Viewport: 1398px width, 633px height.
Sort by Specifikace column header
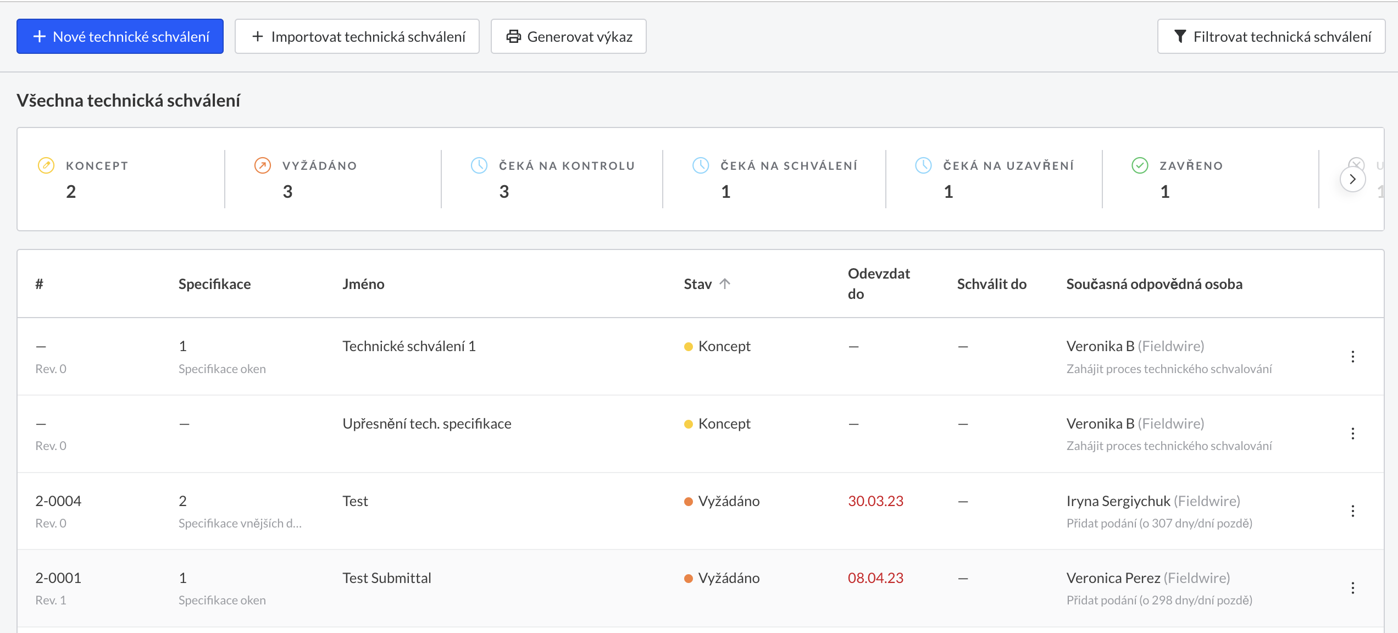pos(214,284)
